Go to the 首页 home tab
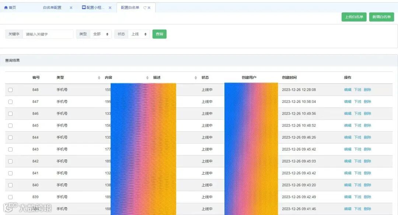 point(10,8)
